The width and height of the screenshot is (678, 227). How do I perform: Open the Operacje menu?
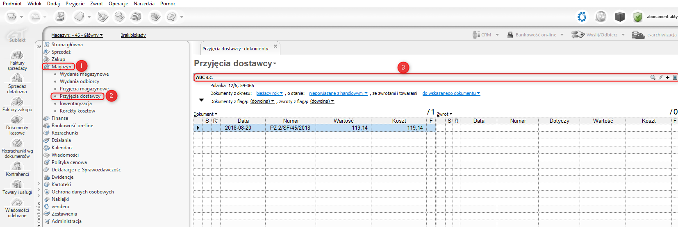118,4
